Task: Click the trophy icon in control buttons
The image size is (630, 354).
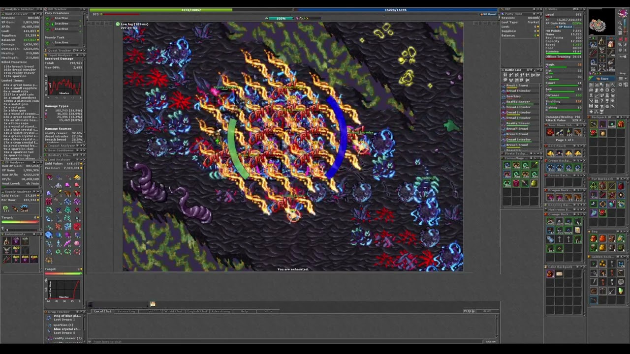Action: click(607, 100)
